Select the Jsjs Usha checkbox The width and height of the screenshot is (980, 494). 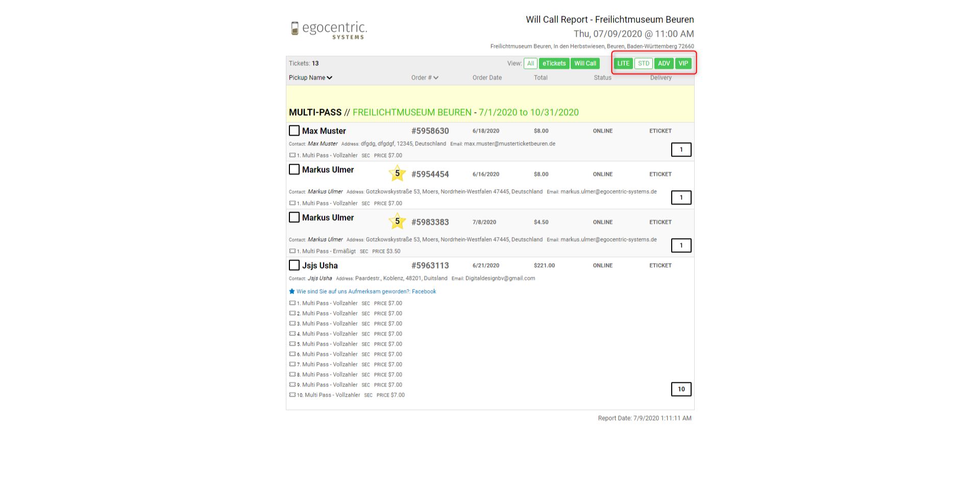[x=294, y=265]
